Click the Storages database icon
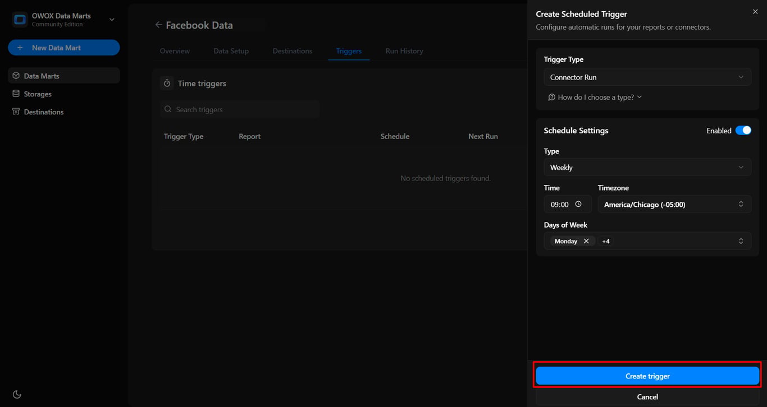Image resolution: width=767 pixels, height=407 pixels. (16, 94)
